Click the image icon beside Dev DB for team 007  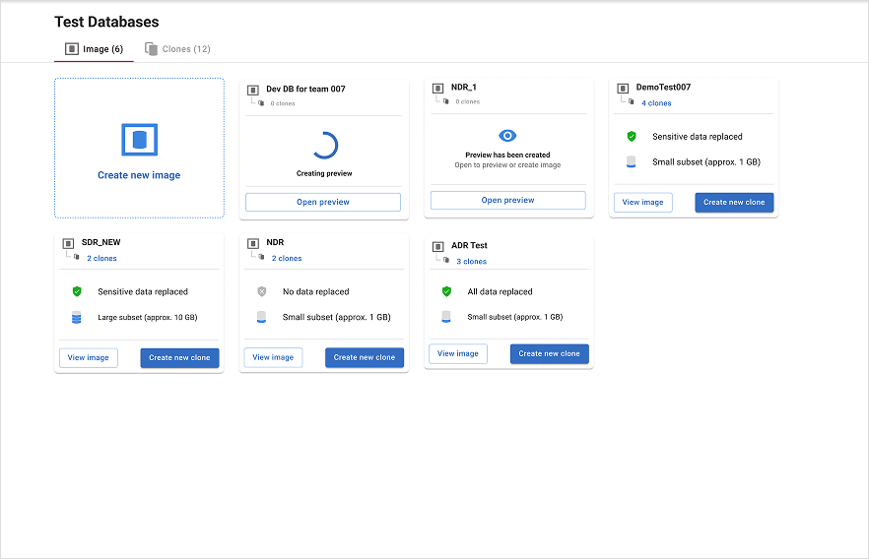[x=253, y=90]
